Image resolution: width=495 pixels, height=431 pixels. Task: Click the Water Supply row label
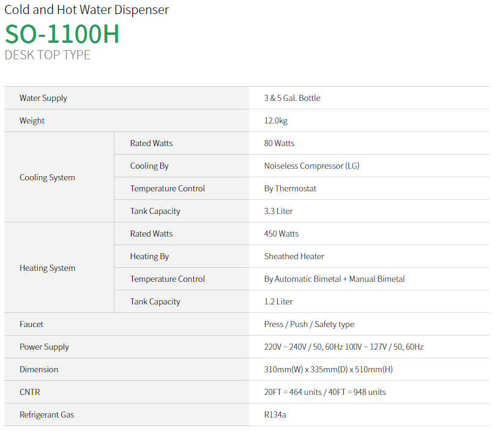tap(43, 98)
